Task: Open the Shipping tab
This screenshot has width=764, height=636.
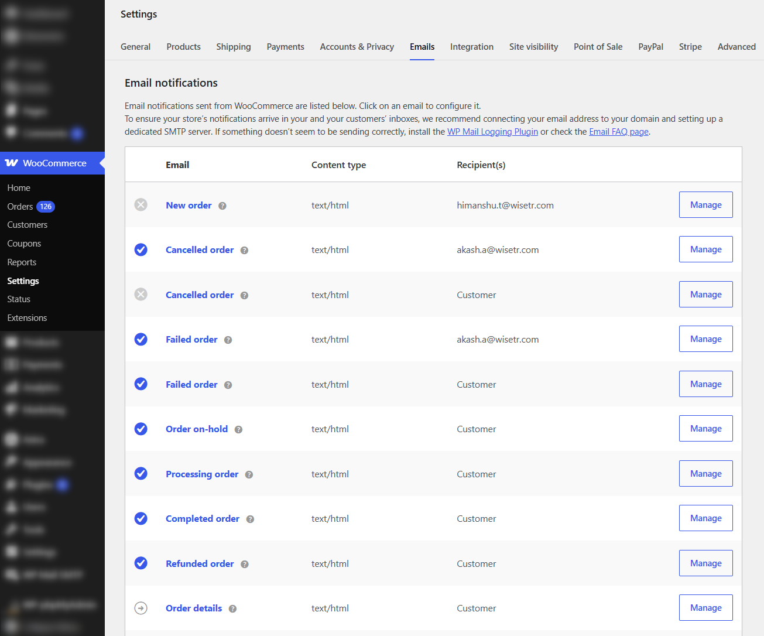Action: click(234, 47)
